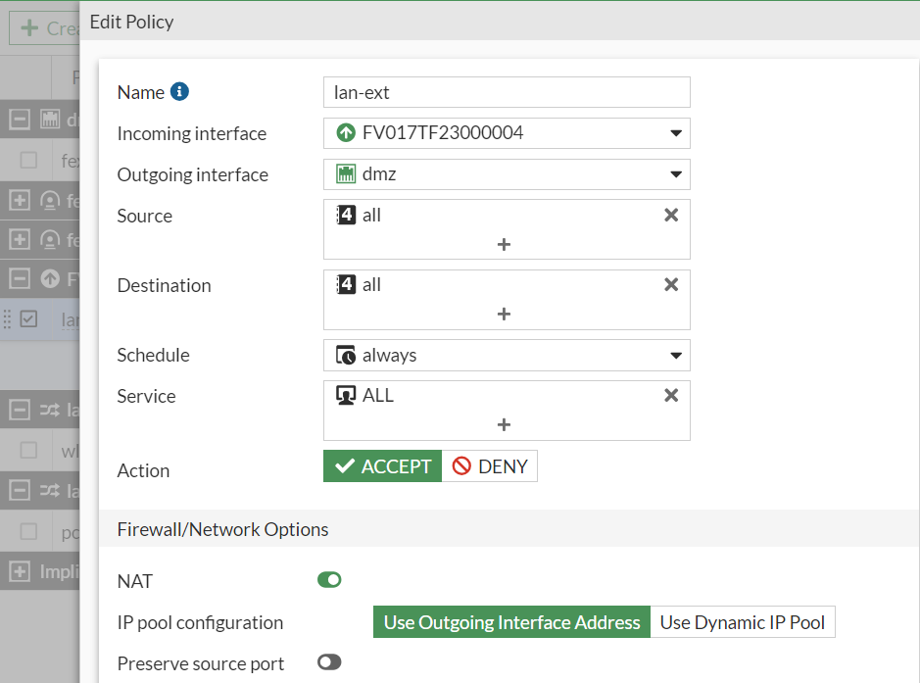This screenshot has height=683, width=920.
Task: Expand the Implicit section in policy list
Action: click(19, 570)
